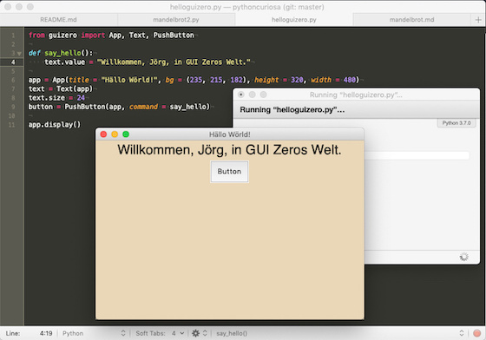Viewport: 486px width, 340px height.
Task: Click the 'app = App(title…' code line
Action: tap(194, 80)
